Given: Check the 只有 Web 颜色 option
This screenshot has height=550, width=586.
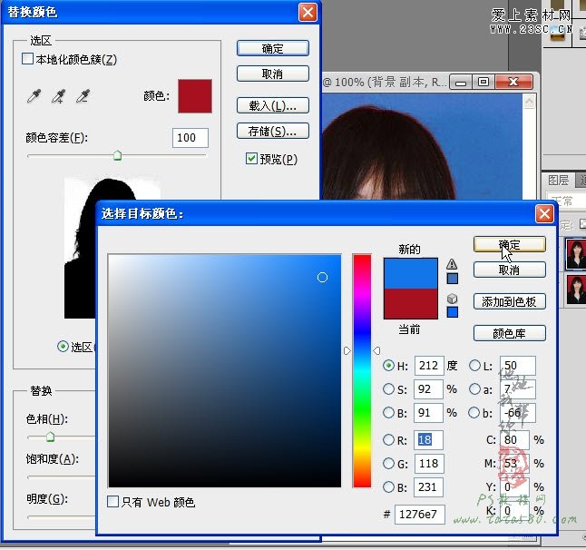Looking at the screenshot, I should pos(112,501).
